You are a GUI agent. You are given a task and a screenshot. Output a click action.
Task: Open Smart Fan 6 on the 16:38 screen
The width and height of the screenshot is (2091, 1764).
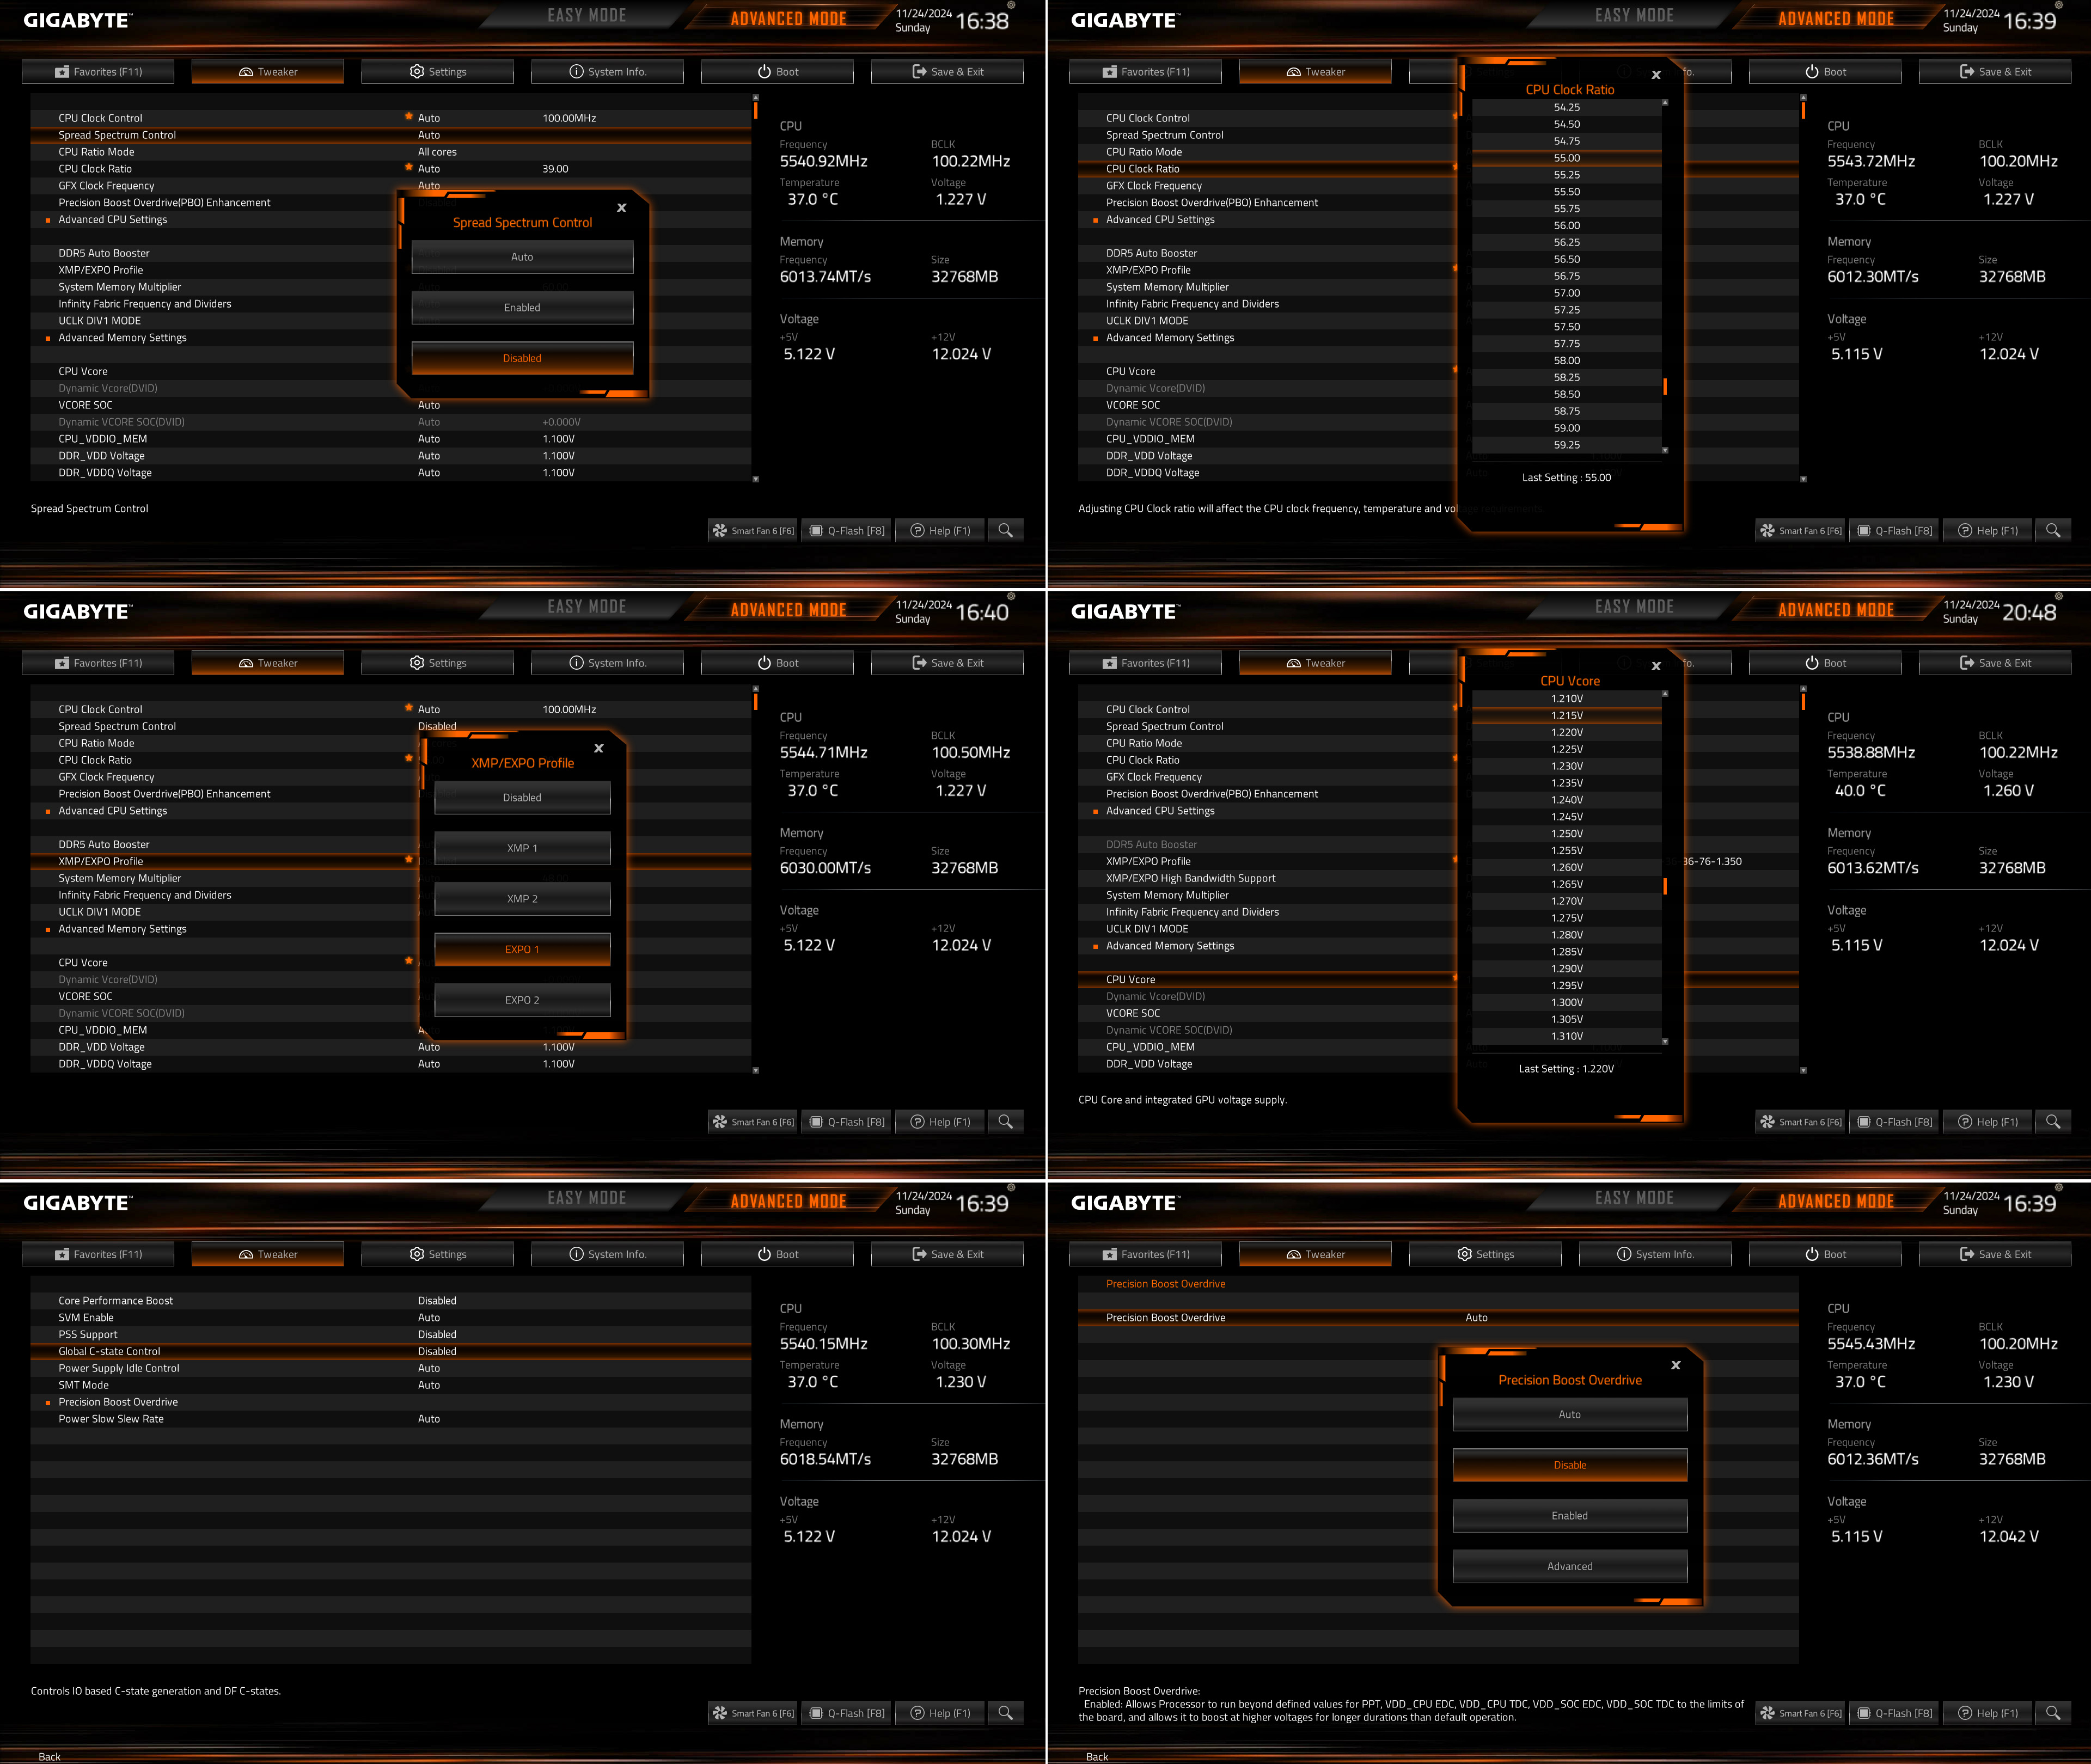753,531
